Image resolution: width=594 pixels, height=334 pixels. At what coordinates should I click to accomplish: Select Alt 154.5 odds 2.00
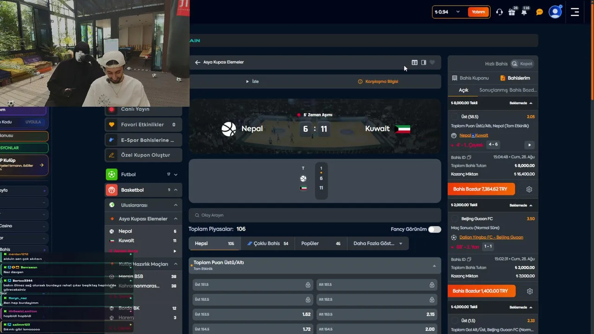click(377, 329)
